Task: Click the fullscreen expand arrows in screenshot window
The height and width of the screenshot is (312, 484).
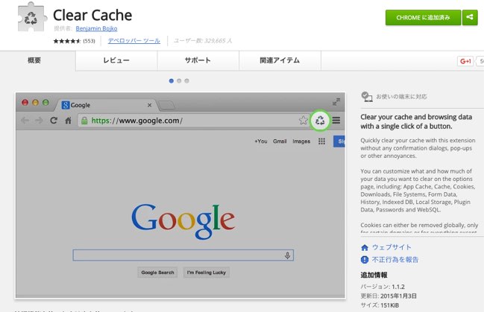Action: pyautogui.click(x=336, y=102)
